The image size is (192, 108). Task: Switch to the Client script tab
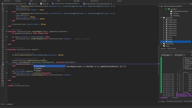tap(33, 4)
